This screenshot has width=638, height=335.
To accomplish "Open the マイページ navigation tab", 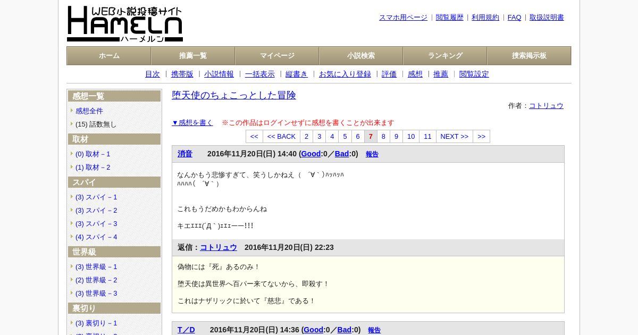I will pos(277,56).
